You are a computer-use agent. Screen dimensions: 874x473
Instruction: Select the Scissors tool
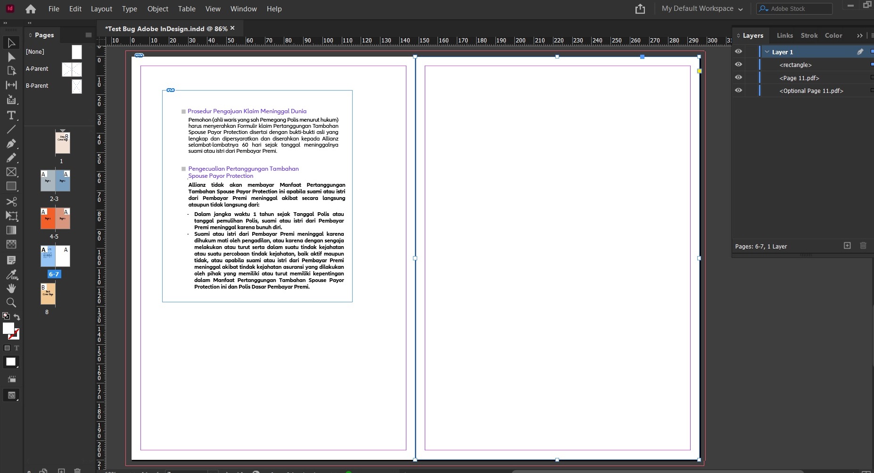[x=11, y=202]
